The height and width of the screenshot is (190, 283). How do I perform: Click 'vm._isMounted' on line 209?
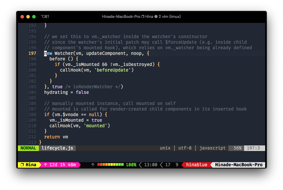[x=66, y=120]
